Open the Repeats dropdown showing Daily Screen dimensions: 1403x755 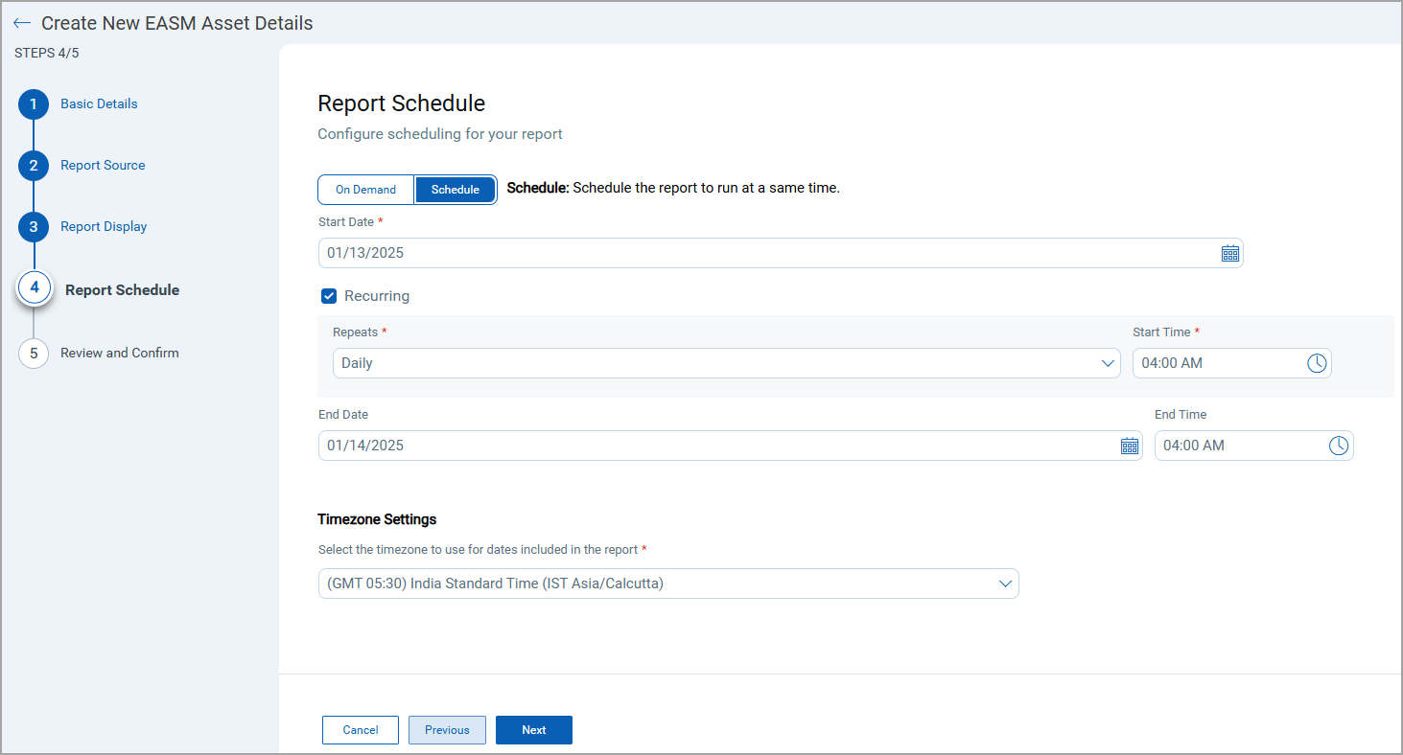tap(726, 362)
